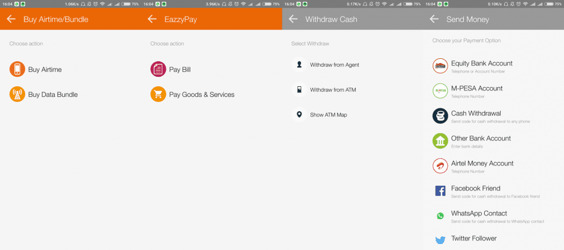Tap back arrow on Send Money screen
This screenshot has height=250, width=564.
(x=434, y=19)
